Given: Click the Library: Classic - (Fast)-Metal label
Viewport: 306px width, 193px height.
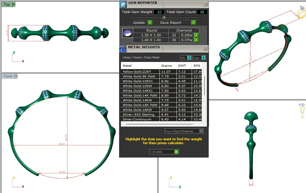Looking at the screenshot, I should point(141,57).
